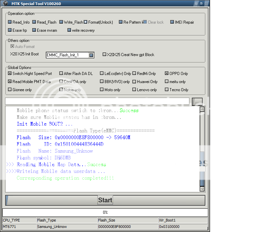Select the Read_Info operation option
This screenshot has height=232, width=277.
pos(10,22)
